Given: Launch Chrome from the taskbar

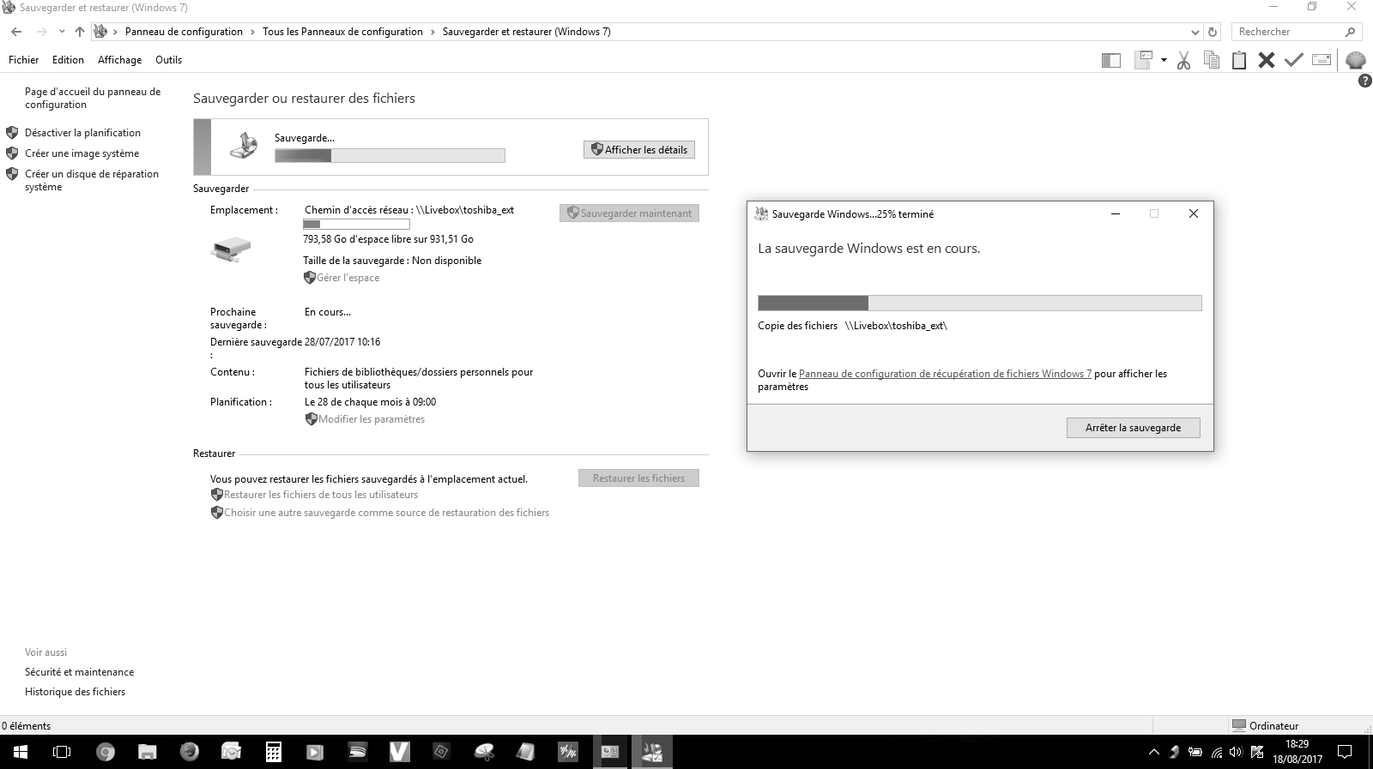Looking at the screenshot, I should pyautogui.click(x=105, y=752).
